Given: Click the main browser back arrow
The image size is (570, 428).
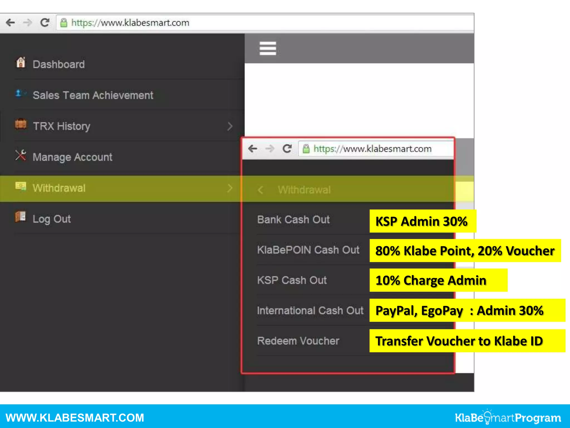Looking at the screenshot, I should [x=10, y=23].
